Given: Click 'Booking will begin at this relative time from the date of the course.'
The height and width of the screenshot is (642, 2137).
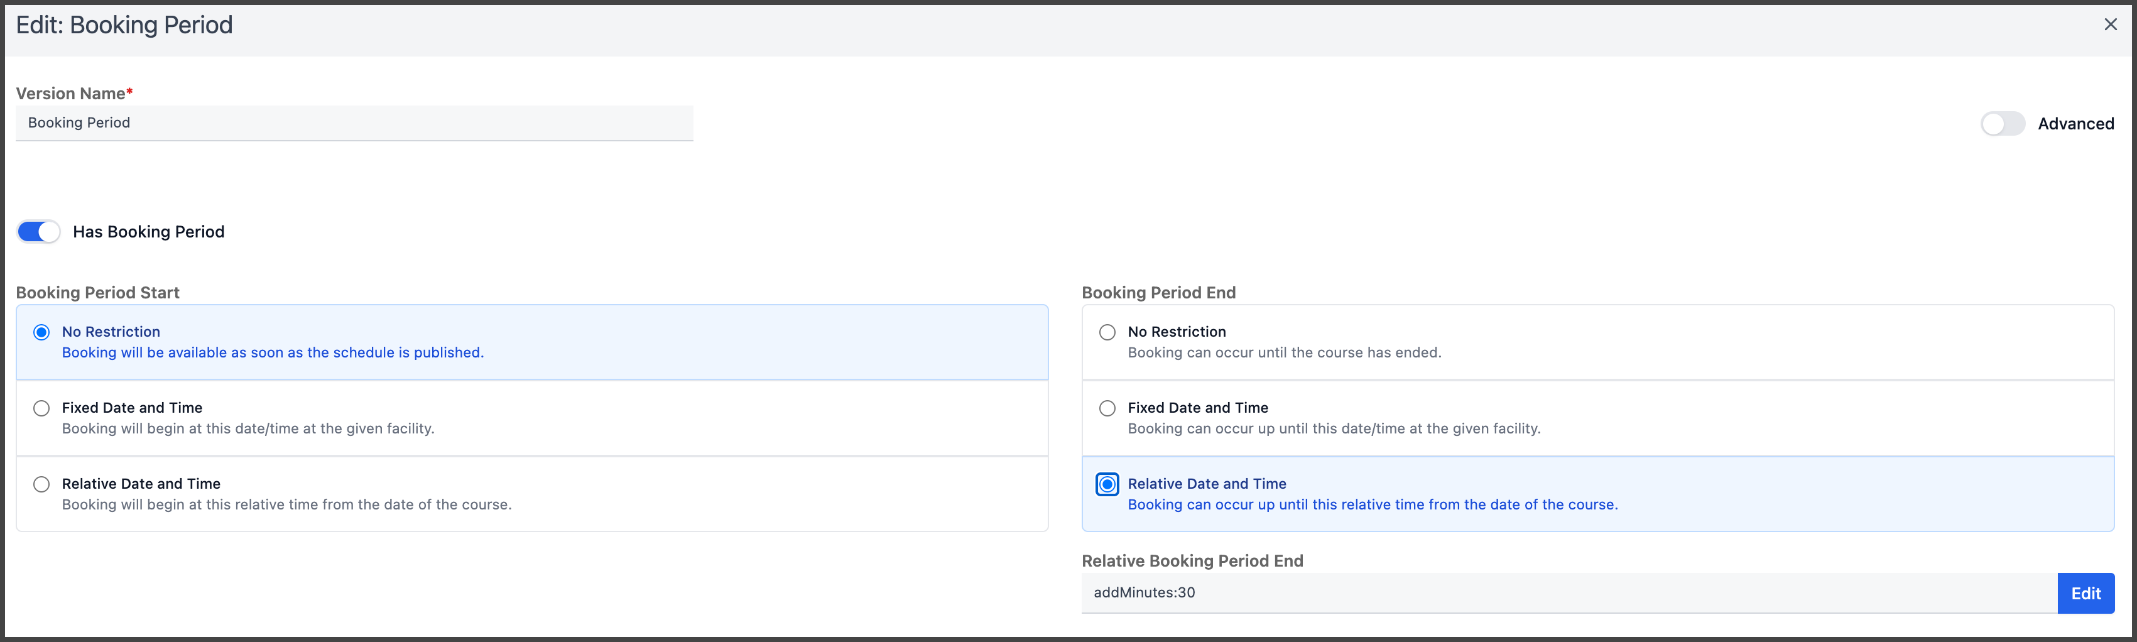Looking at the screenshot, I should click(287, 504).
